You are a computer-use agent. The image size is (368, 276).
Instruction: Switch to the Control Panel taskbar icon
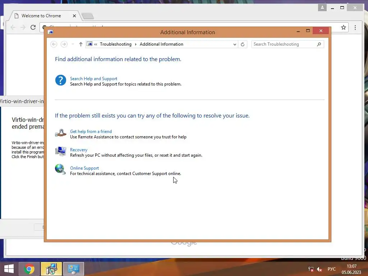[x=73, y=269]
